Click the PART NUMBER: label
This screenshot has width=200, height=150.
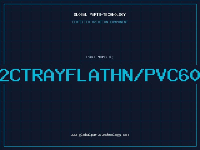(x=100, y=57)
